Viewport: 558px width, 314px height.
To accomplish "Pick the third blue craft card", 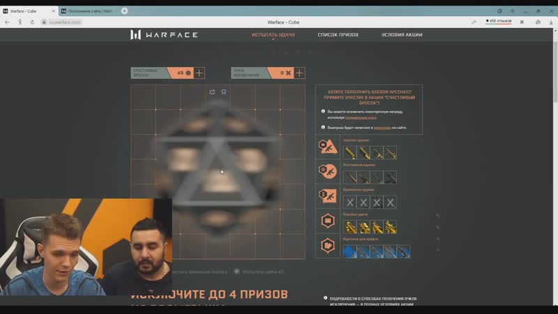I will tap(377, 251).
